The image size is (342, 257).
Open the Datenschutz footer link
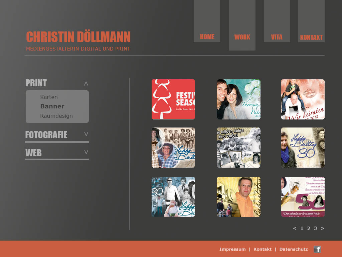(294, 249)
